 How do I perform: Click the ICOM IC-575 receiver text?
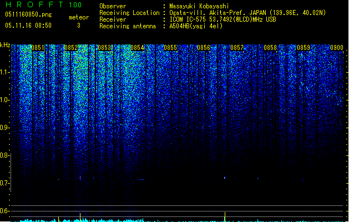pyautogui.click(x=222, y=19)
